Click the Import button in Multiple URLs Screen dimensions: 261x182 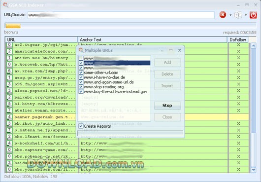click(x=167, y=86)
